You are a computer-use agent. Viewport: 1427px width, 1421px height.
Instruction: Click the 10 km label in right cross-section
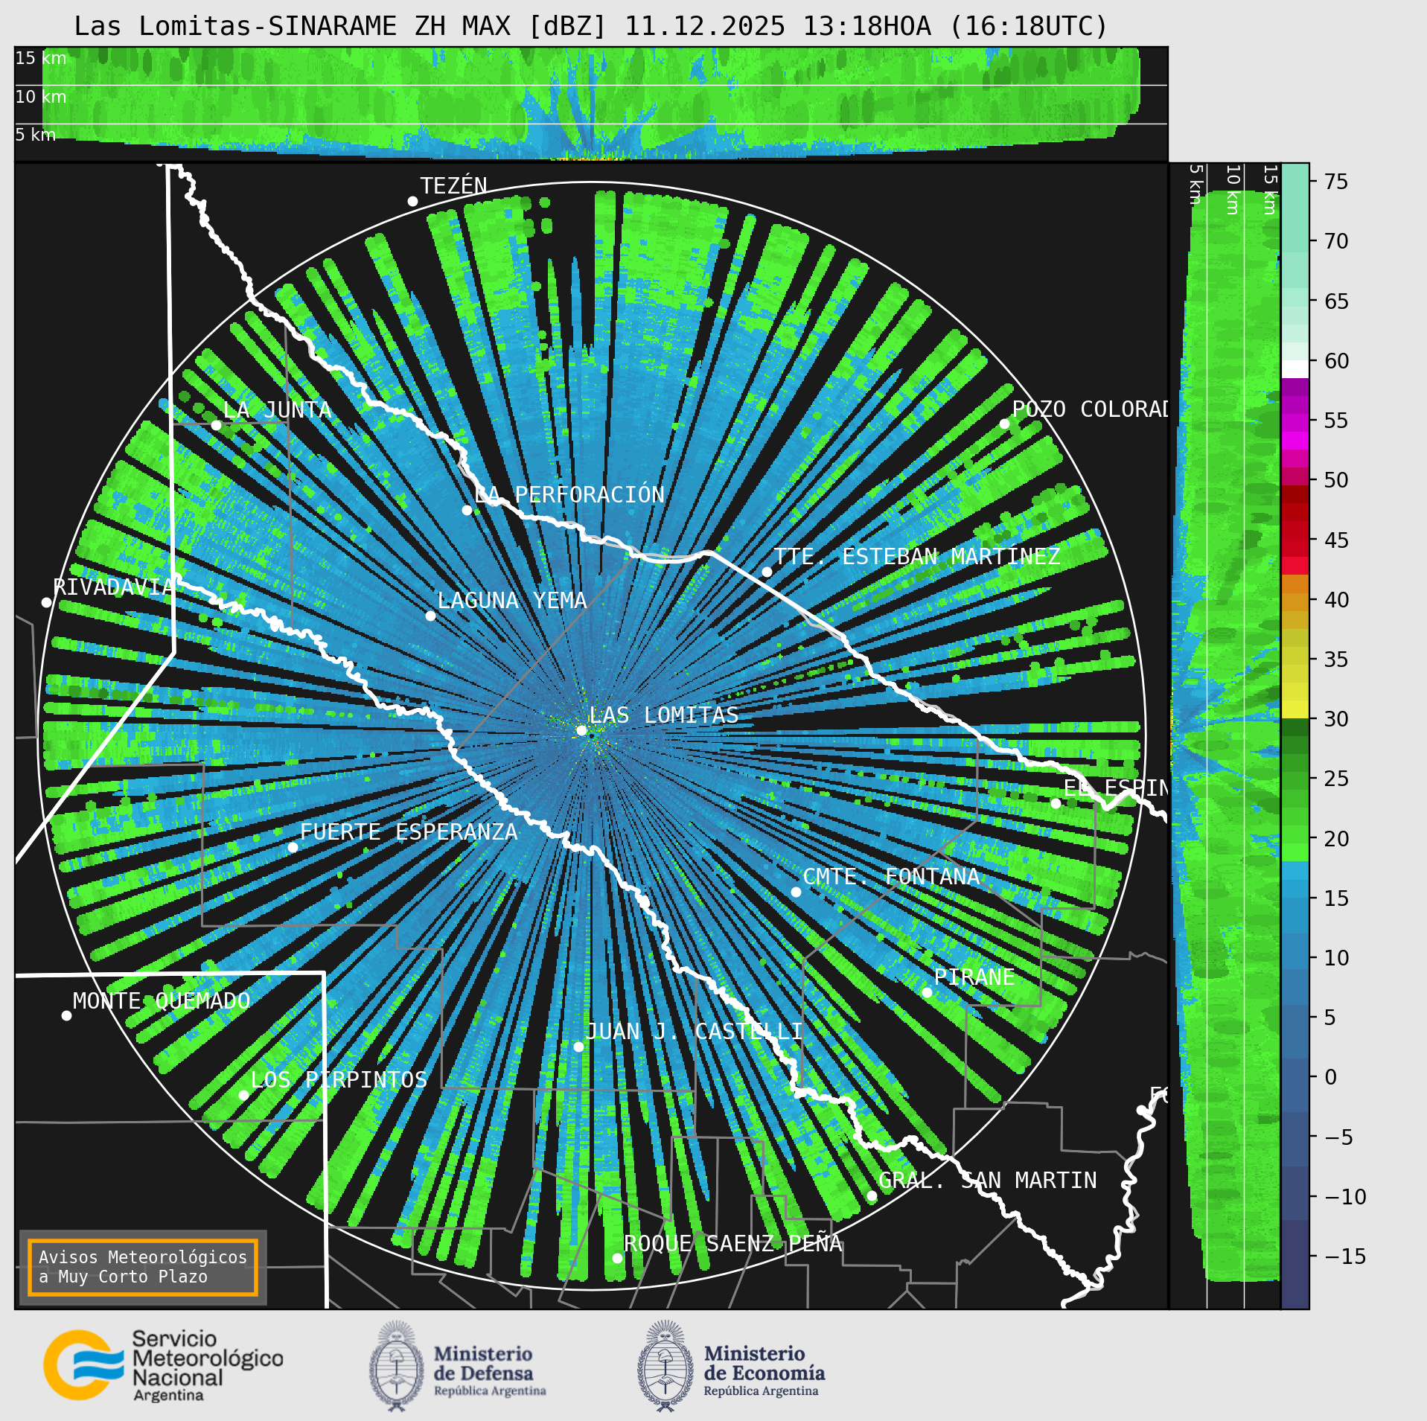1233,190
